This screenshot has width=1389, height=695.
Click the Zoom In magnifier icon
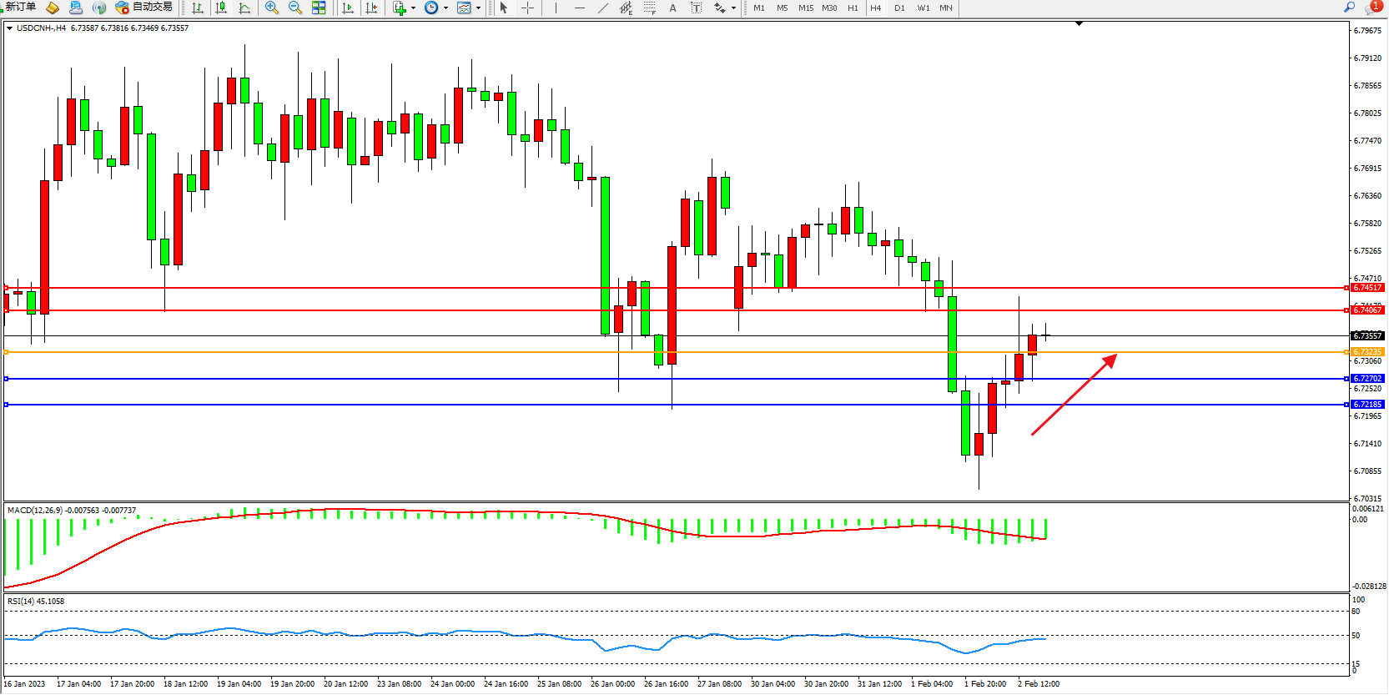pos(271,8)
